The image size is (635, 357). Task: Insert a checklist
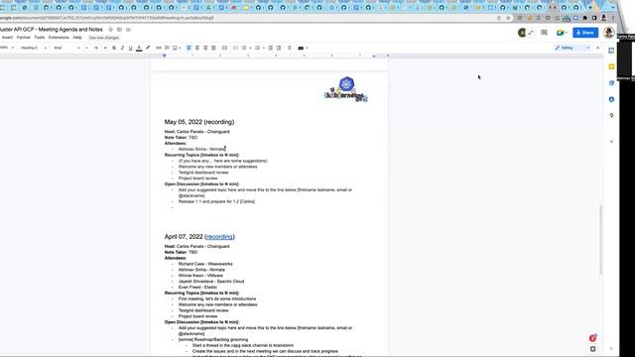235,48
